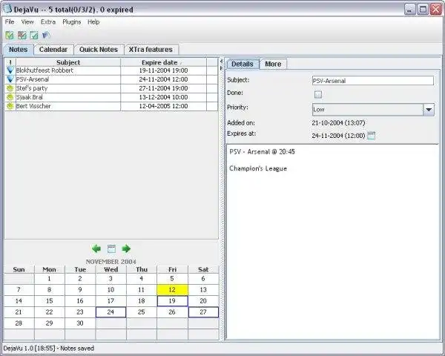This screenshot has width=445, height=356.
Task: Select the Stef's party note
Action: [x=111, y=88]
